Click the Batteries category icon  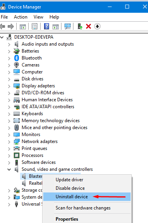pyautogui.click(x=17, y=51)
